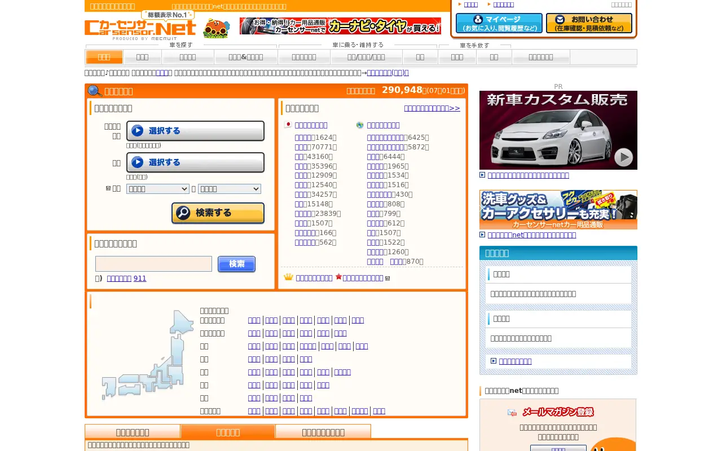Click Hokkaido on the Japan map
722x451 pixels.
pos(182,322)
